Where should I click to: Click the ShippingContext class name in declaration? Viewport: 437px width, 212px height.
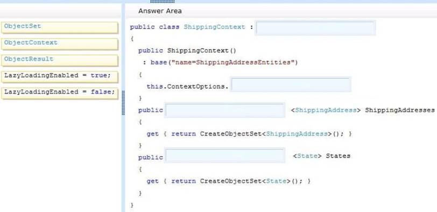click(214, 27)
